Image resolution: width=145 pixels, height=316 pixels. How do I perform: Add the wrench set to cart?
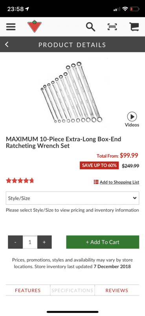coord(103,242)
